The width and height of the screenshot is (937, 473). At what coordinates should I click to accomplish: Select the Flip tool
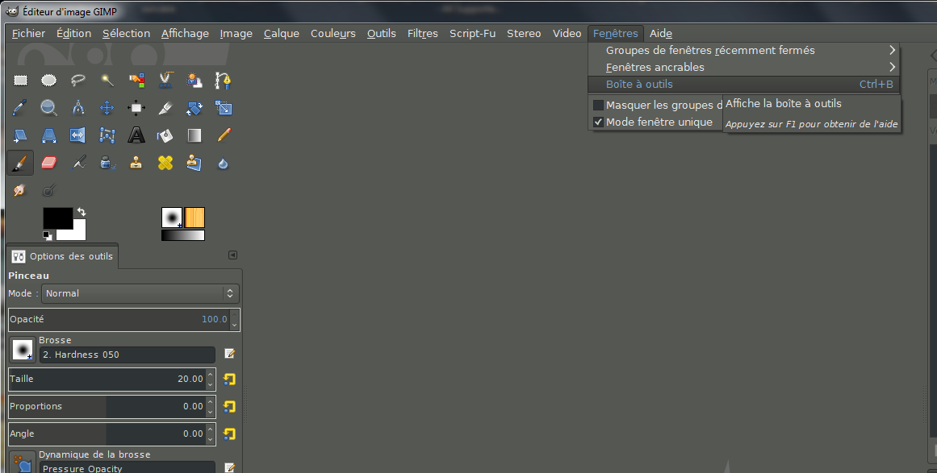[77, 136]
